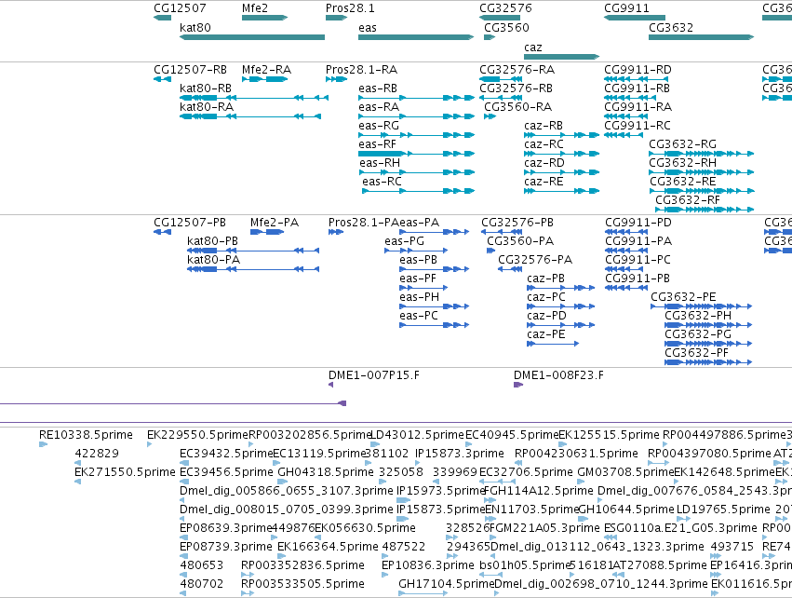Select transcript CG12507-RB
Image resolution: width=792 pixels, height=598 pixels.
pyautogui.click(x=191, y=70)
